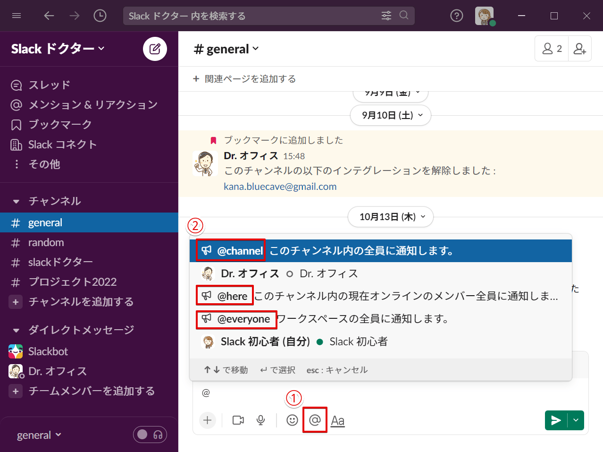
Task: Open その他 in the sidebar
Action: tap(45, 164)
